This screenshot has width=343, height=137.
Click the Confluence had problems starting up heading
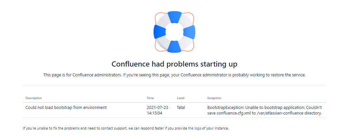click(174, 64)
